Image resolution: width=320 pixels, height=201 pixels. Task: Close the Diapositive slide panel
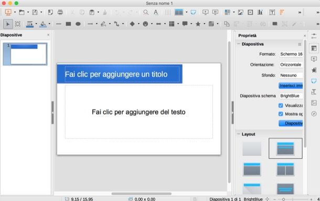coord(48,35)
